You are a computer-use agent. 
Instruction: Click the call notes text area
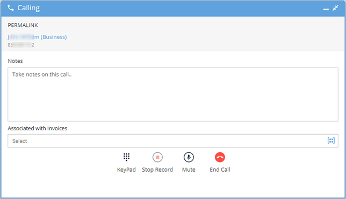pos(173,94)
